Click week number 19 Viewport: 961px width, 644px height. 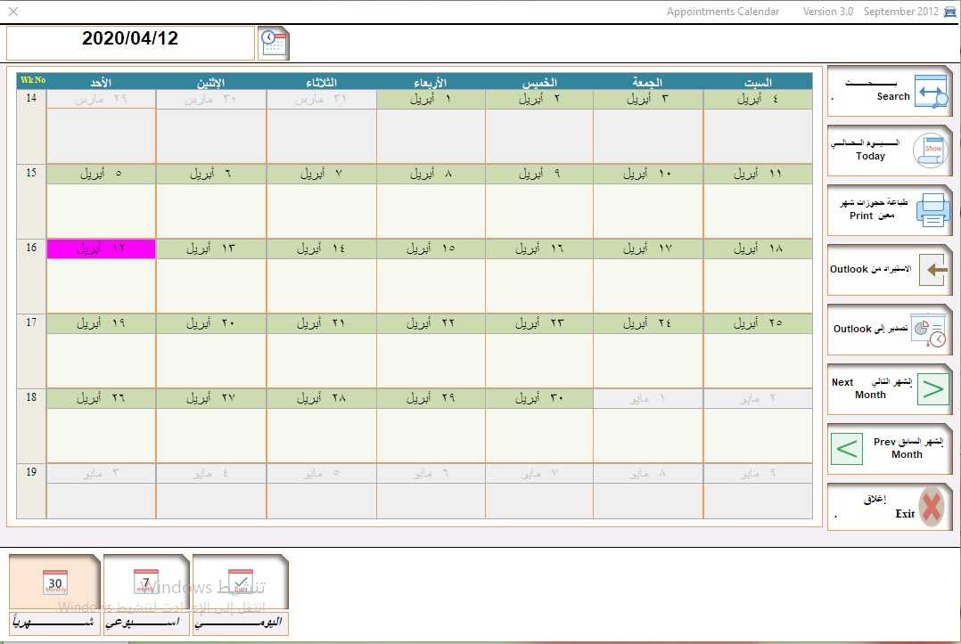[x=31, y=472]
